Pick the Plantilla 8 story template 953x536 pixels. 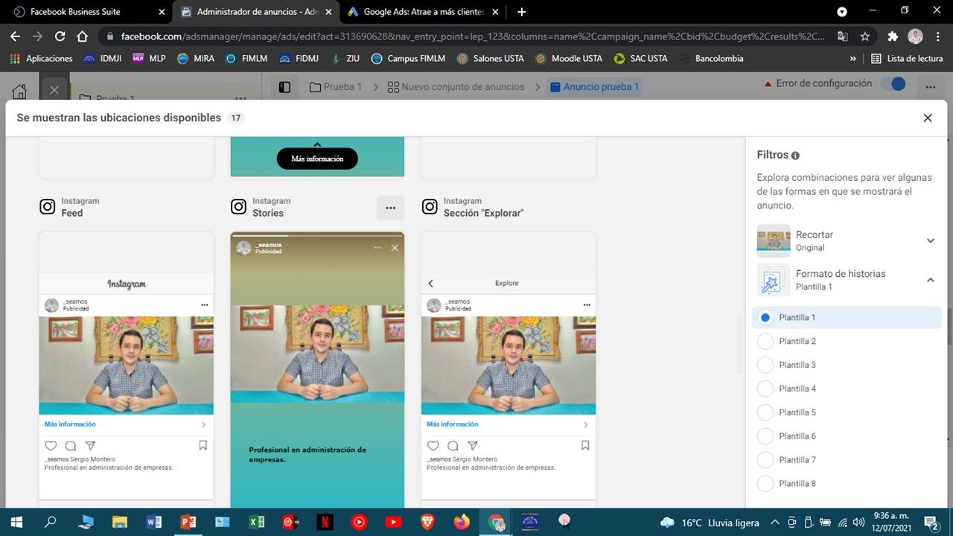pyautogui.click(x=765, y=484)
